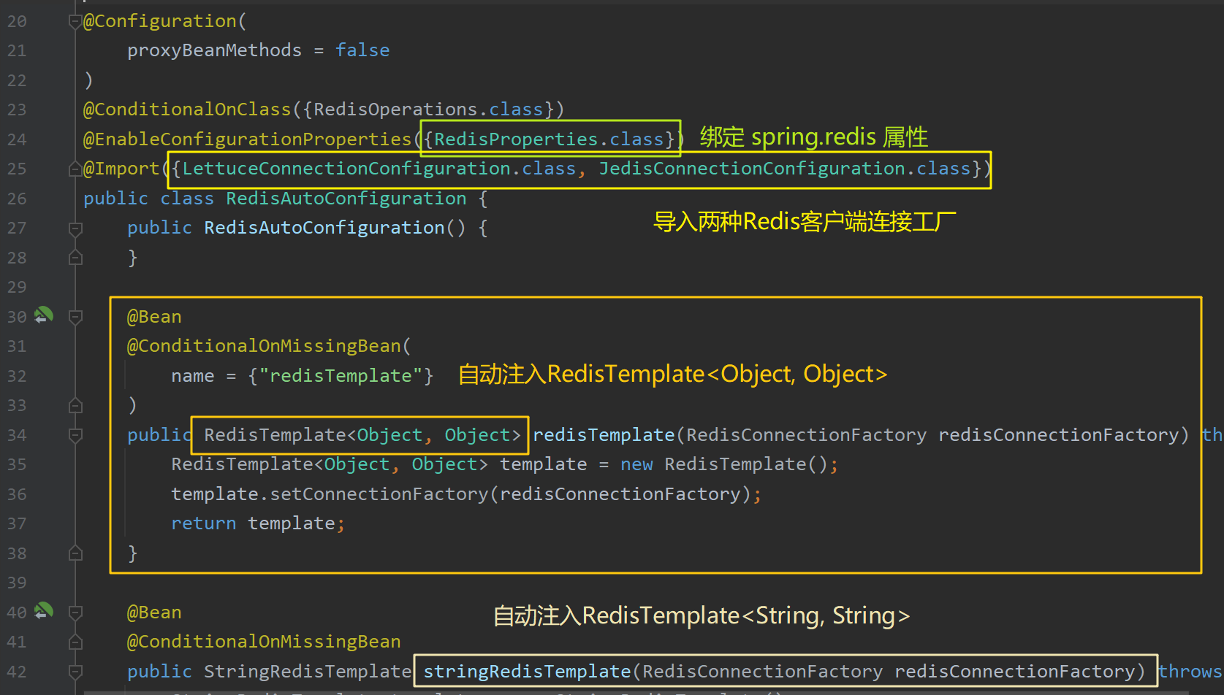Click the setConnectionFactory call on line 36
The width and height of the screenshot is (1224, 695).
[379, 494]
